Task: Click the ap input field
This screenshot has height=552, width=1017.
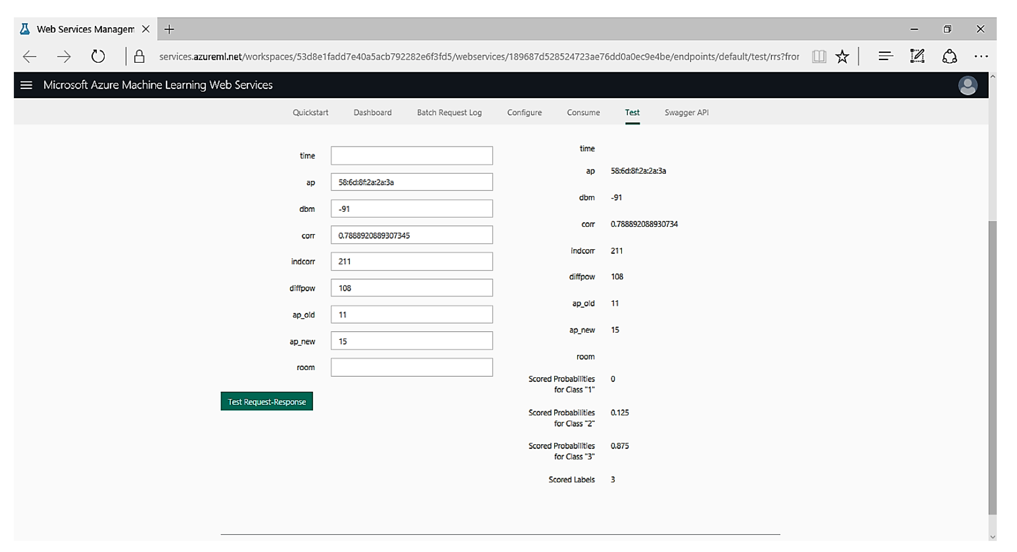Action: (412, 182)
